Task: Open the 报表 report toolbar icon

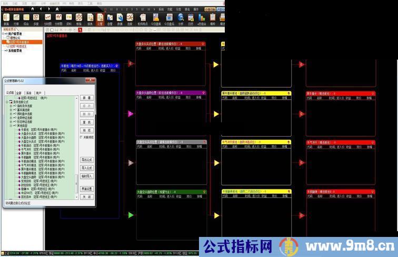Action: [90, 19]
